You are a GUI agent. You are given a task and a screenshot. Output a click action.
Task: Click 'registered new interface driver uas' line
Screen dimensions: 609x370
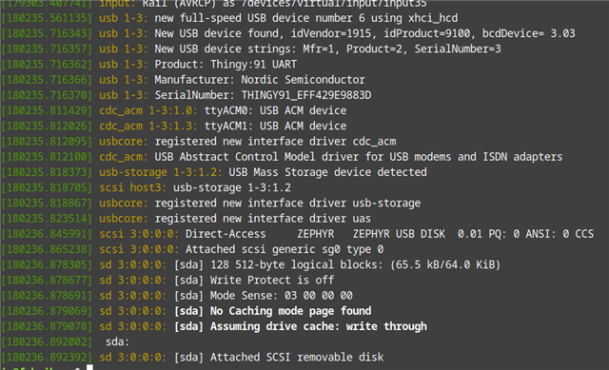[x=263, y=219]
